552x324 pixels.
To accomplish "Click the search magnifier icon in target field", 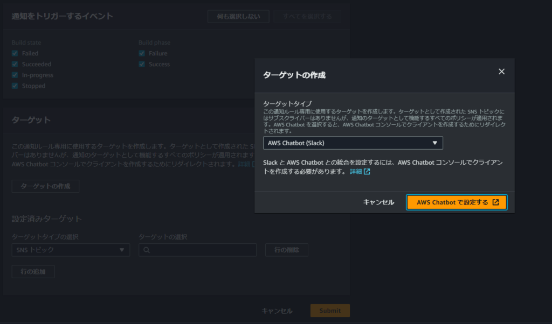I will pyautogui.click(x=146, y=250).
